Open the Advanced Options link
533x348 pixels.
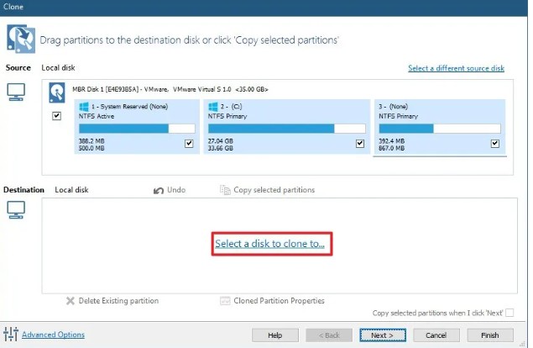(x=53, y=335)
